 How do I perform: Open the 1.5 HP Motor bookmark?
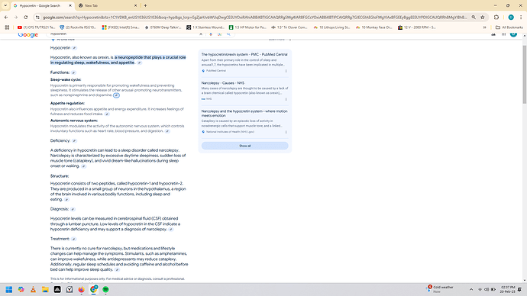(247, 27)
